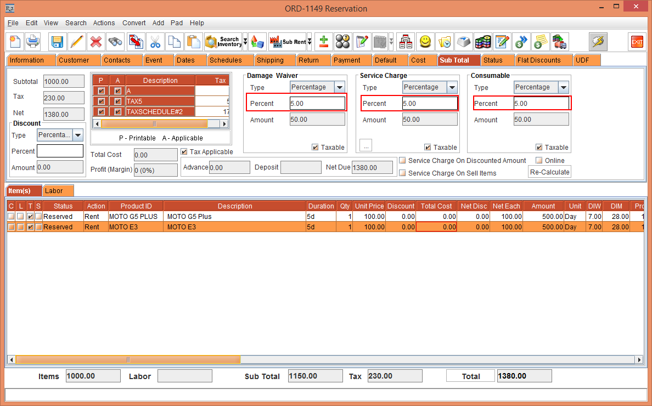Screen dimensions: 652x406
Task: Toggle the Tax Applicable checkbox
Action: (x=184, y=152)
